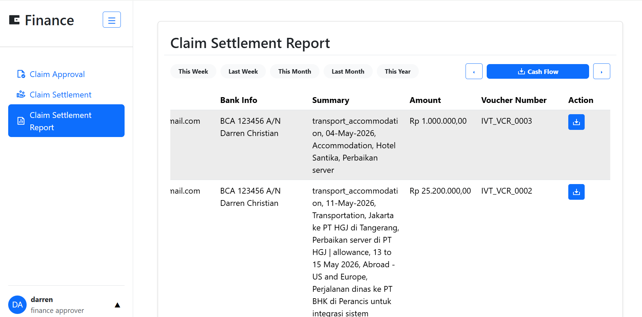Image resolution: width=642 pixels, height=317 pixels.
Task: Filter report by Last Week
Action: click(x=243, y=72)
